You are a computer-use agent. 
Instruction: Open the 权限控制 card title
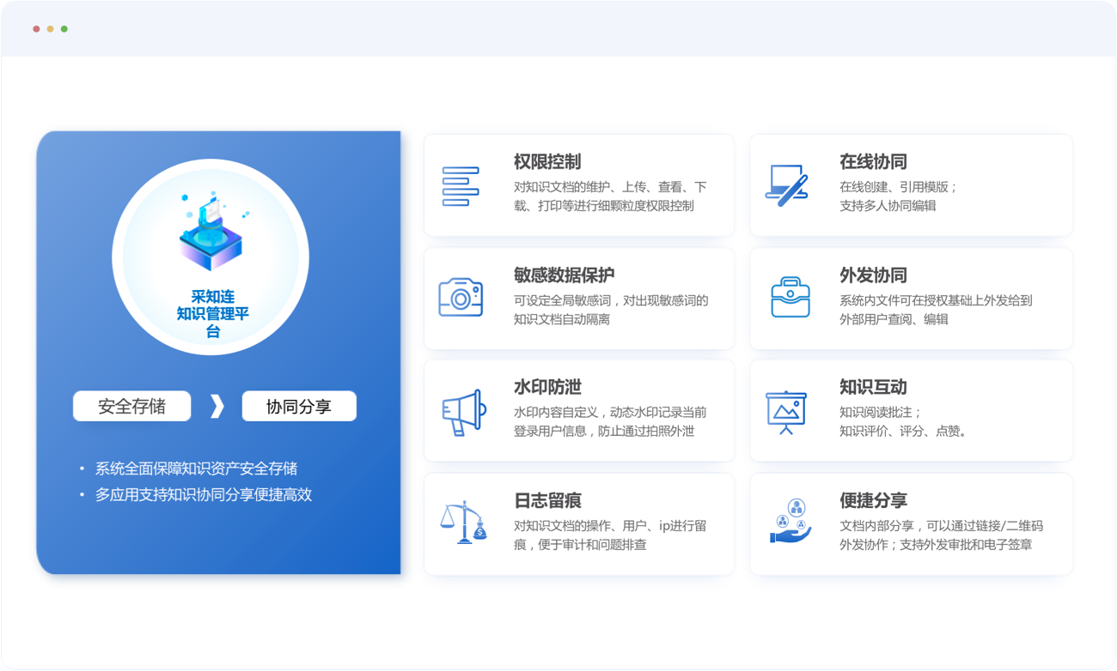547,162
